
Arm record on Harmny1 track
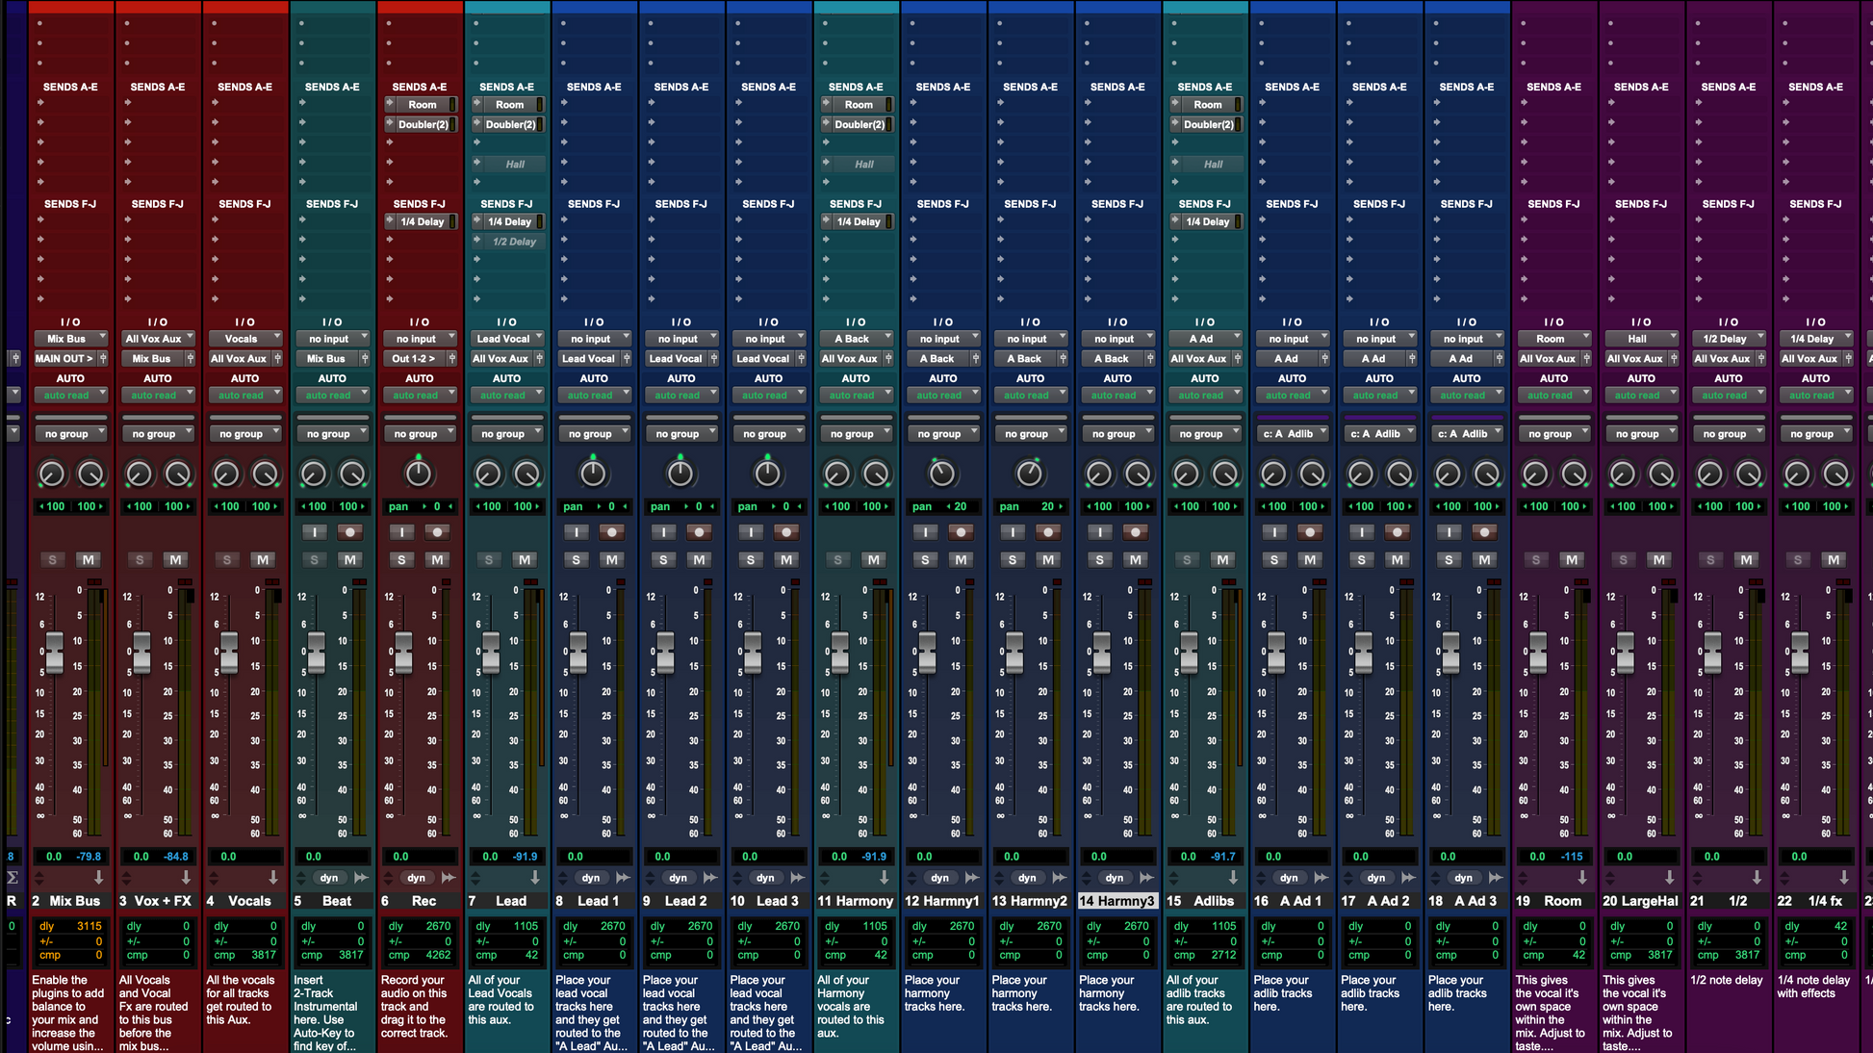point(961,532)
